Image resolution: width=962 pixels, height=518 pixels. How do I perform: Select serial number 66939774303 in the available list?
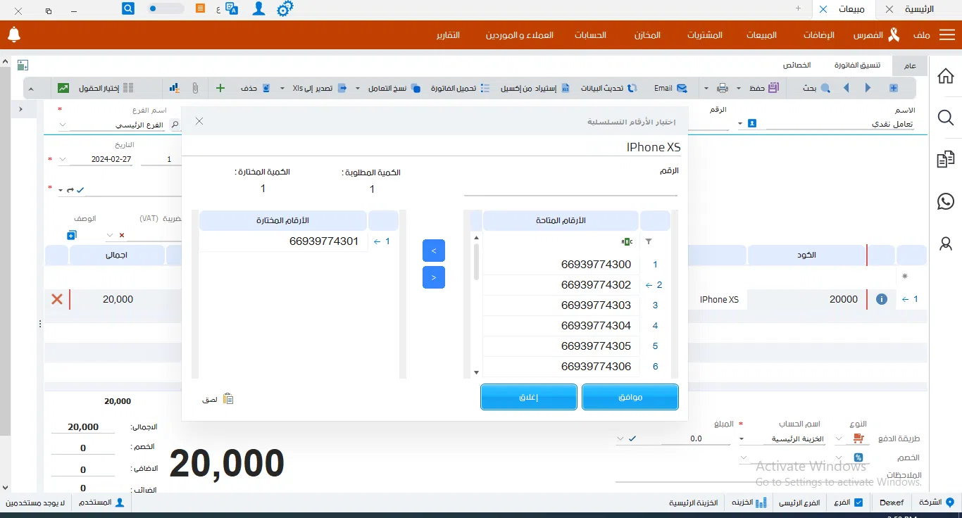click(x=596, y=305)
